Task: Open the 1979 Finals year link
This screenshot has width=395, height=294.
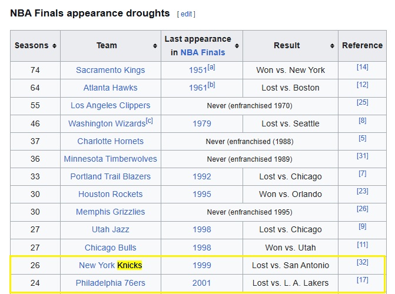Action: coord(202,123)
